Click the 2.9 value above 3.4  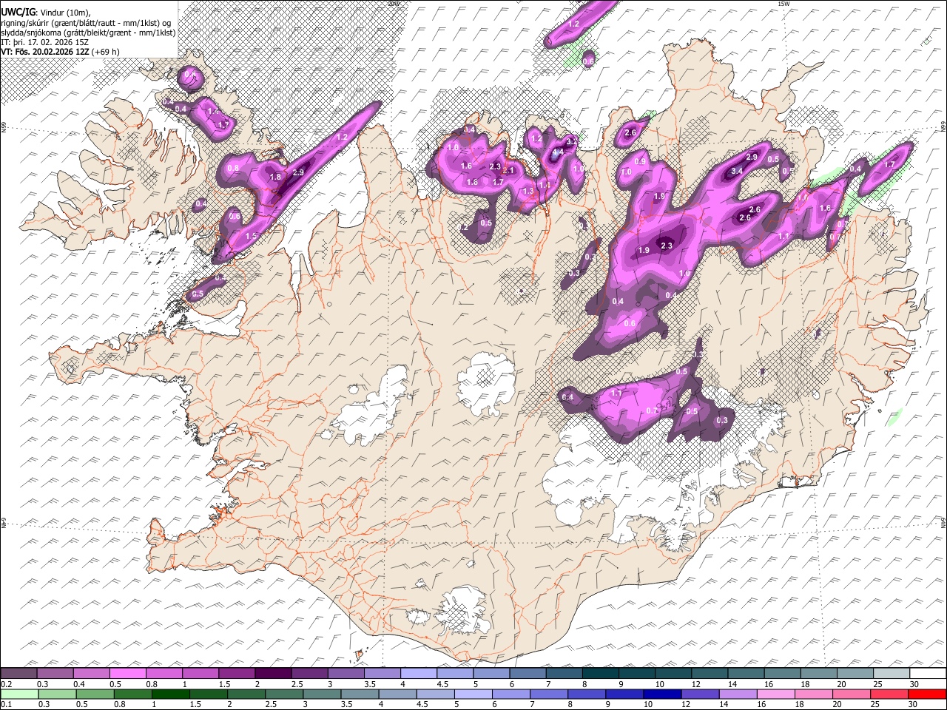pos(752,157)
